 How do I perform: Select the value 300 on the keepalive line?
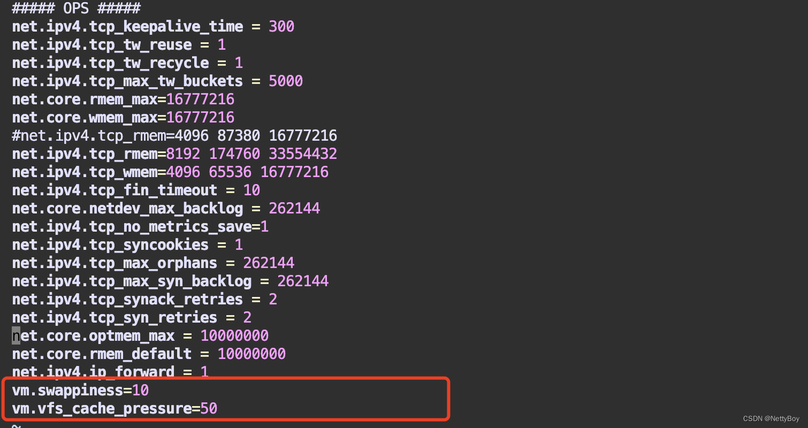281,26
